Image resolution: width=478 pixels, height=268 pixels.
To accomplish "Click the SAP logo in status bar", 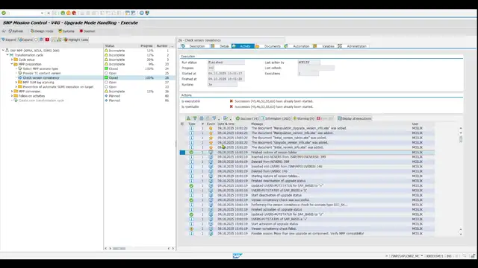I will point(238,256).
